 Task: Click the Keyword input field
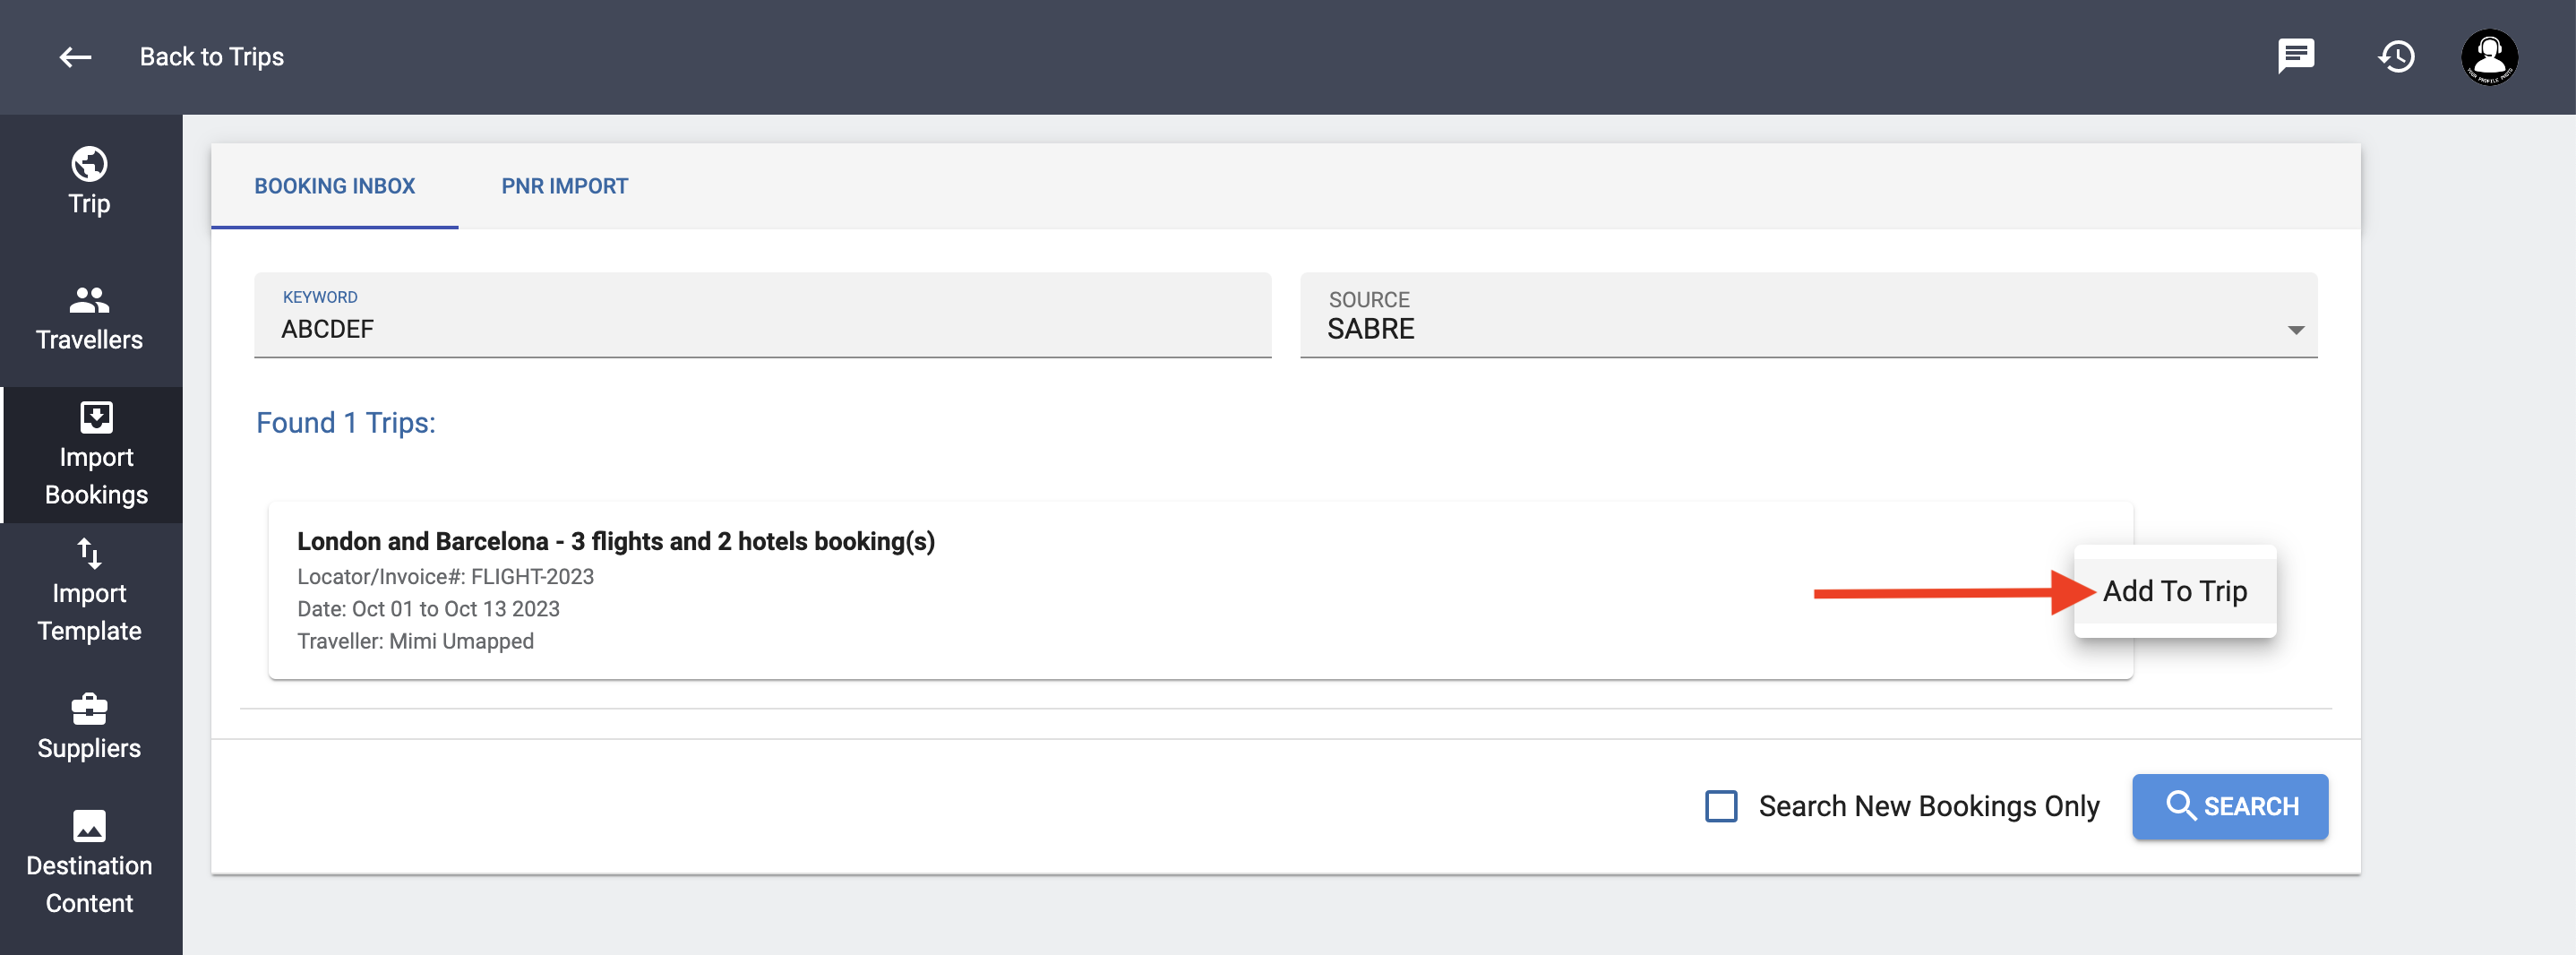762,315
